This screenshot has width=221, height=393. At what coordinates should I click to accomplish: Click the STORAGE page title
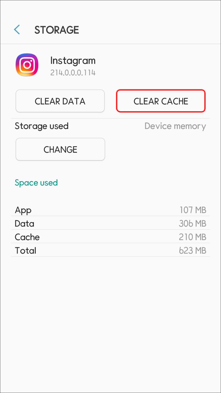[x=57, y=30]
